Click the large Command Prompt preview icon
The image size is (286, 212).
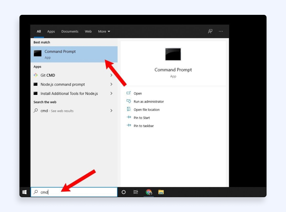tap(173, 54)
